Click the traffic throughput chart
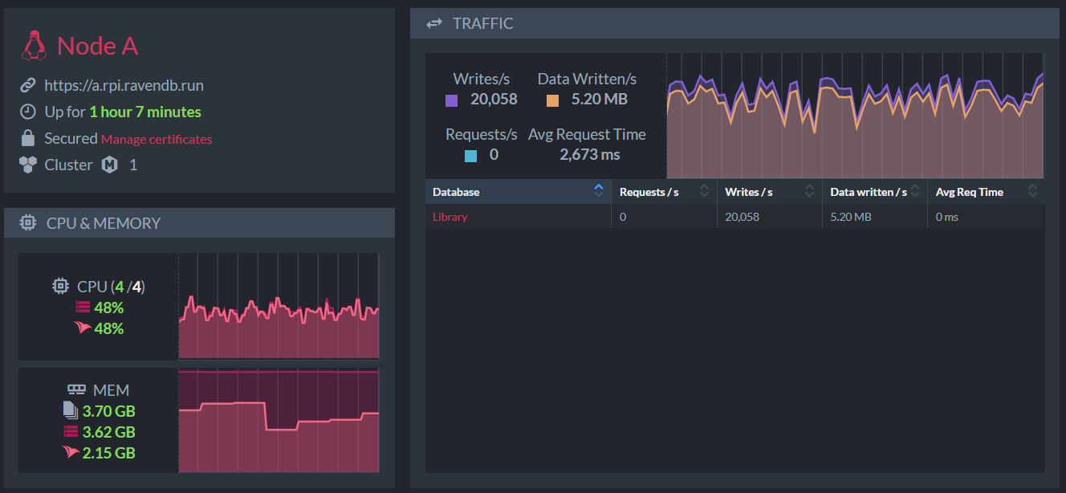This screenshot has width=1066, height=493. click(855, 116)
